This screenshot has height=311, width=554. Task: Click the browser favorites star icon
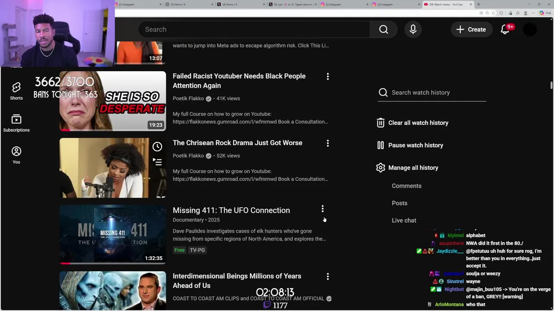pyautogui.click(x=493, y=13)
